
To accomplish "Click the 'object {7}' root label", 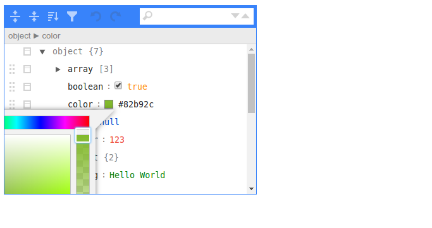I will coord(78,51).
